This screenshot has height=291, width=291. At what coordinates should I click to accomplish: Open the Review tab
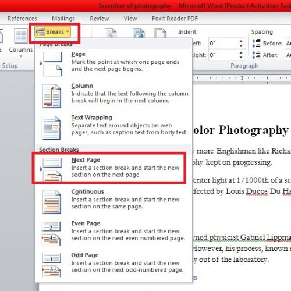(100, 19)
